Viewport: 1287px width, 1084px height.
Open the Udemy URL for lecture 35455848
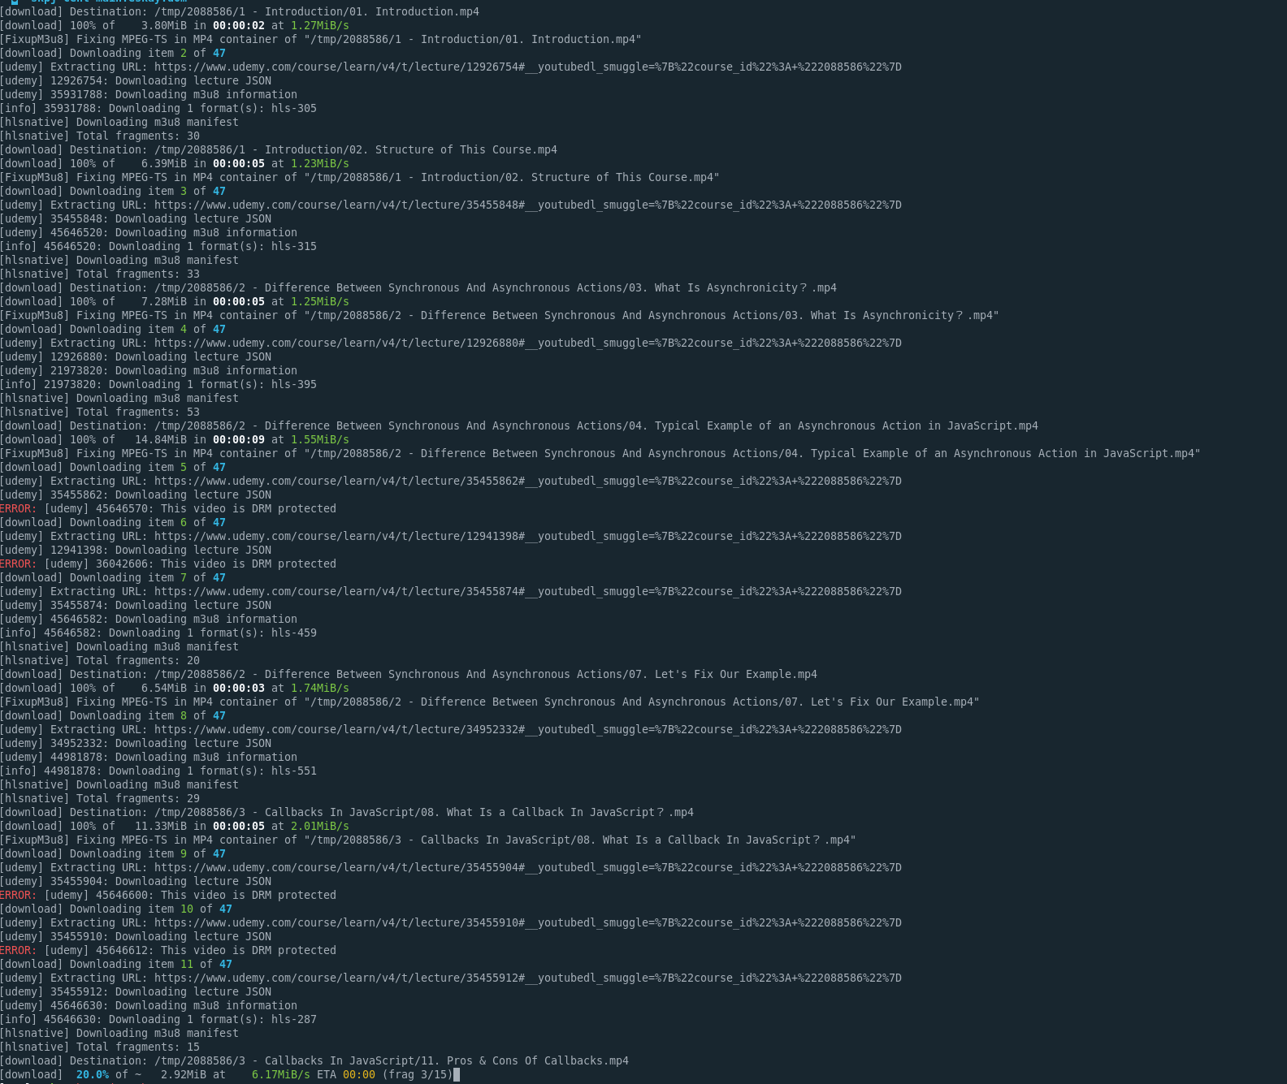528,205
